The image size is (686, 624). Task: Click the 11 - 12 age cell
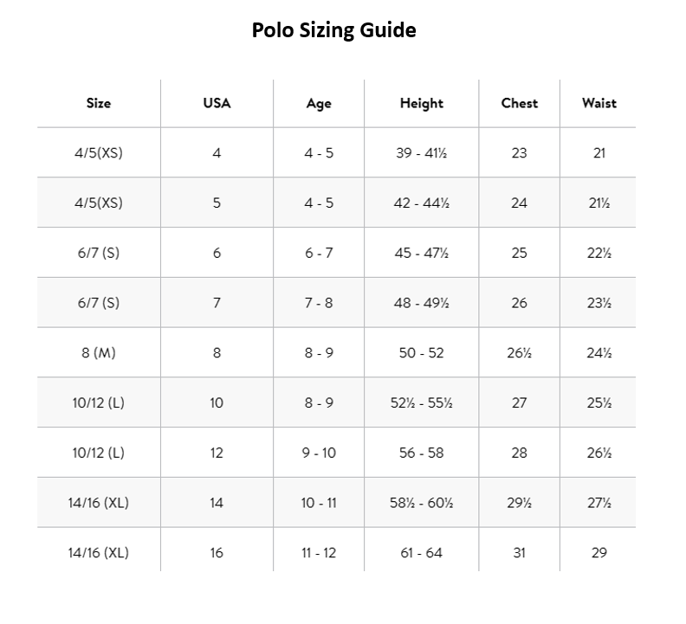(x=319, y=553)
